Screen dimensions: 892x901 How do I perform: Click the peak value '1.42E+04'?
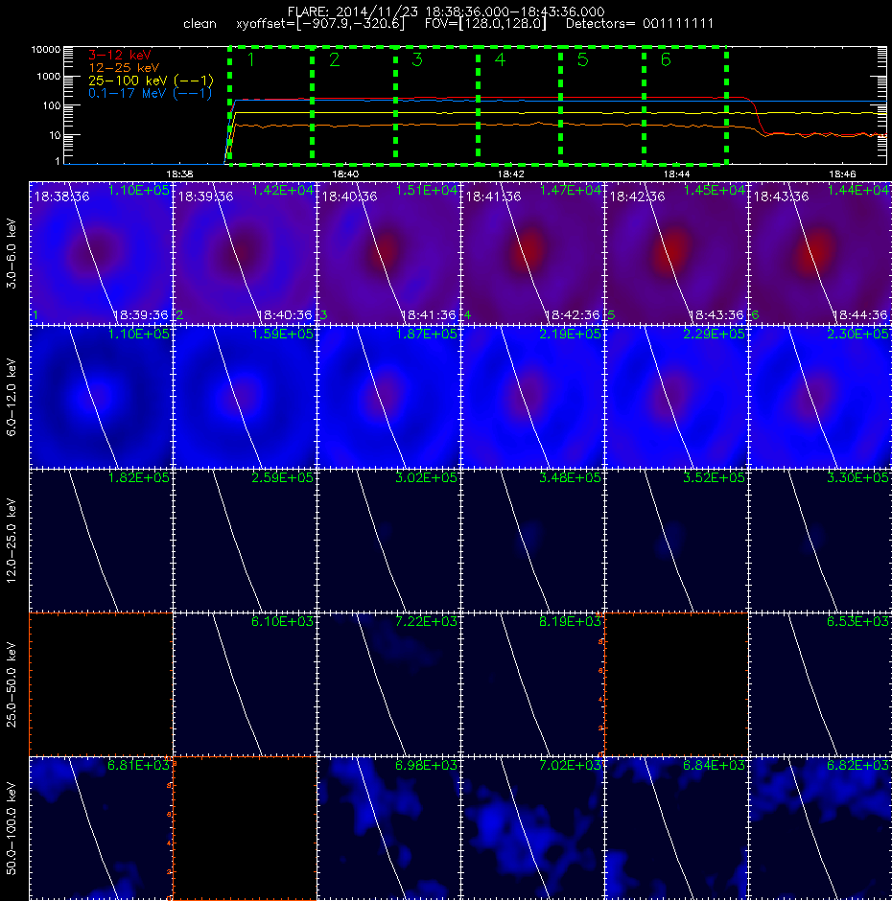282,190
